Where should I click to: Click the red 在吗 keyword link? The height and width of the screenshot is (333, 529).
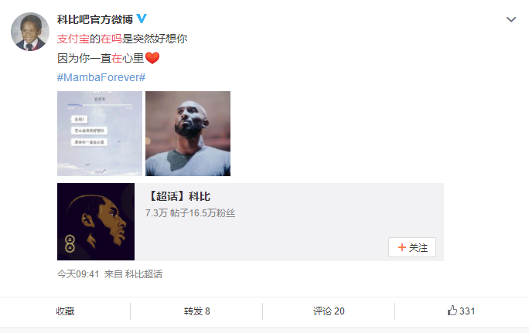tap(111, 39)
